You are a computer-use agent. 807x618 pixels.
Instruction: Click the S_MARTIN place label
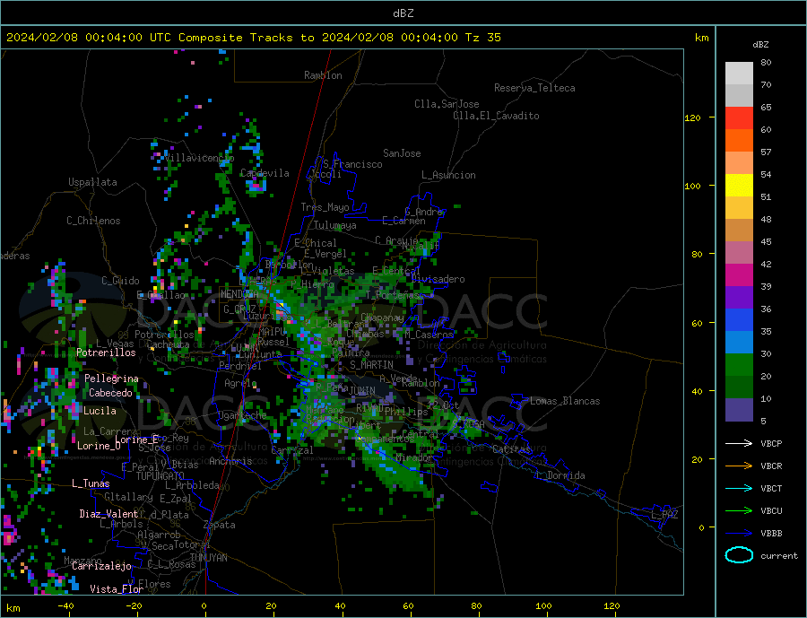pos(371,365)
